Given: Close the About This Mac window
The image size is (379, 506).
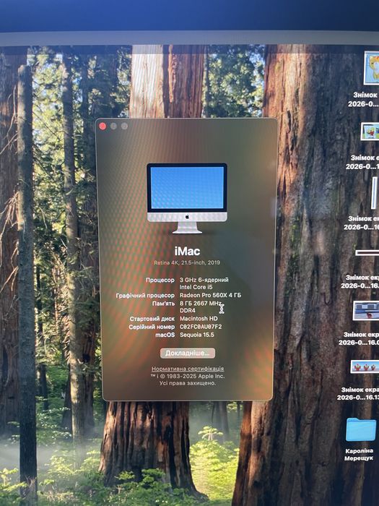Looking at the screenshot, I should tap(103, 126).
